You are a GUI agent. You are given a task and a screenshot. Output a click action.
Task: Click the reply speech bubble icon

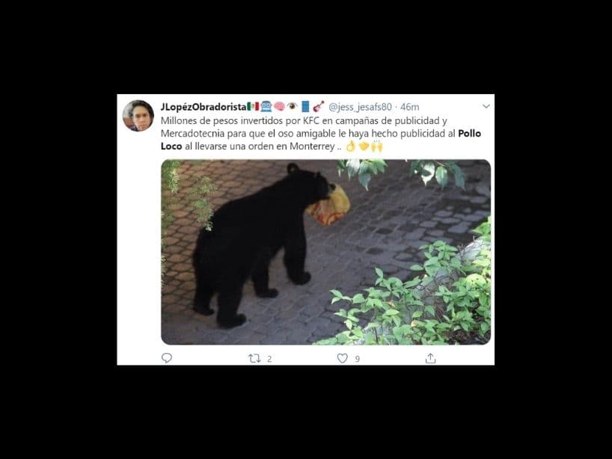167,358
